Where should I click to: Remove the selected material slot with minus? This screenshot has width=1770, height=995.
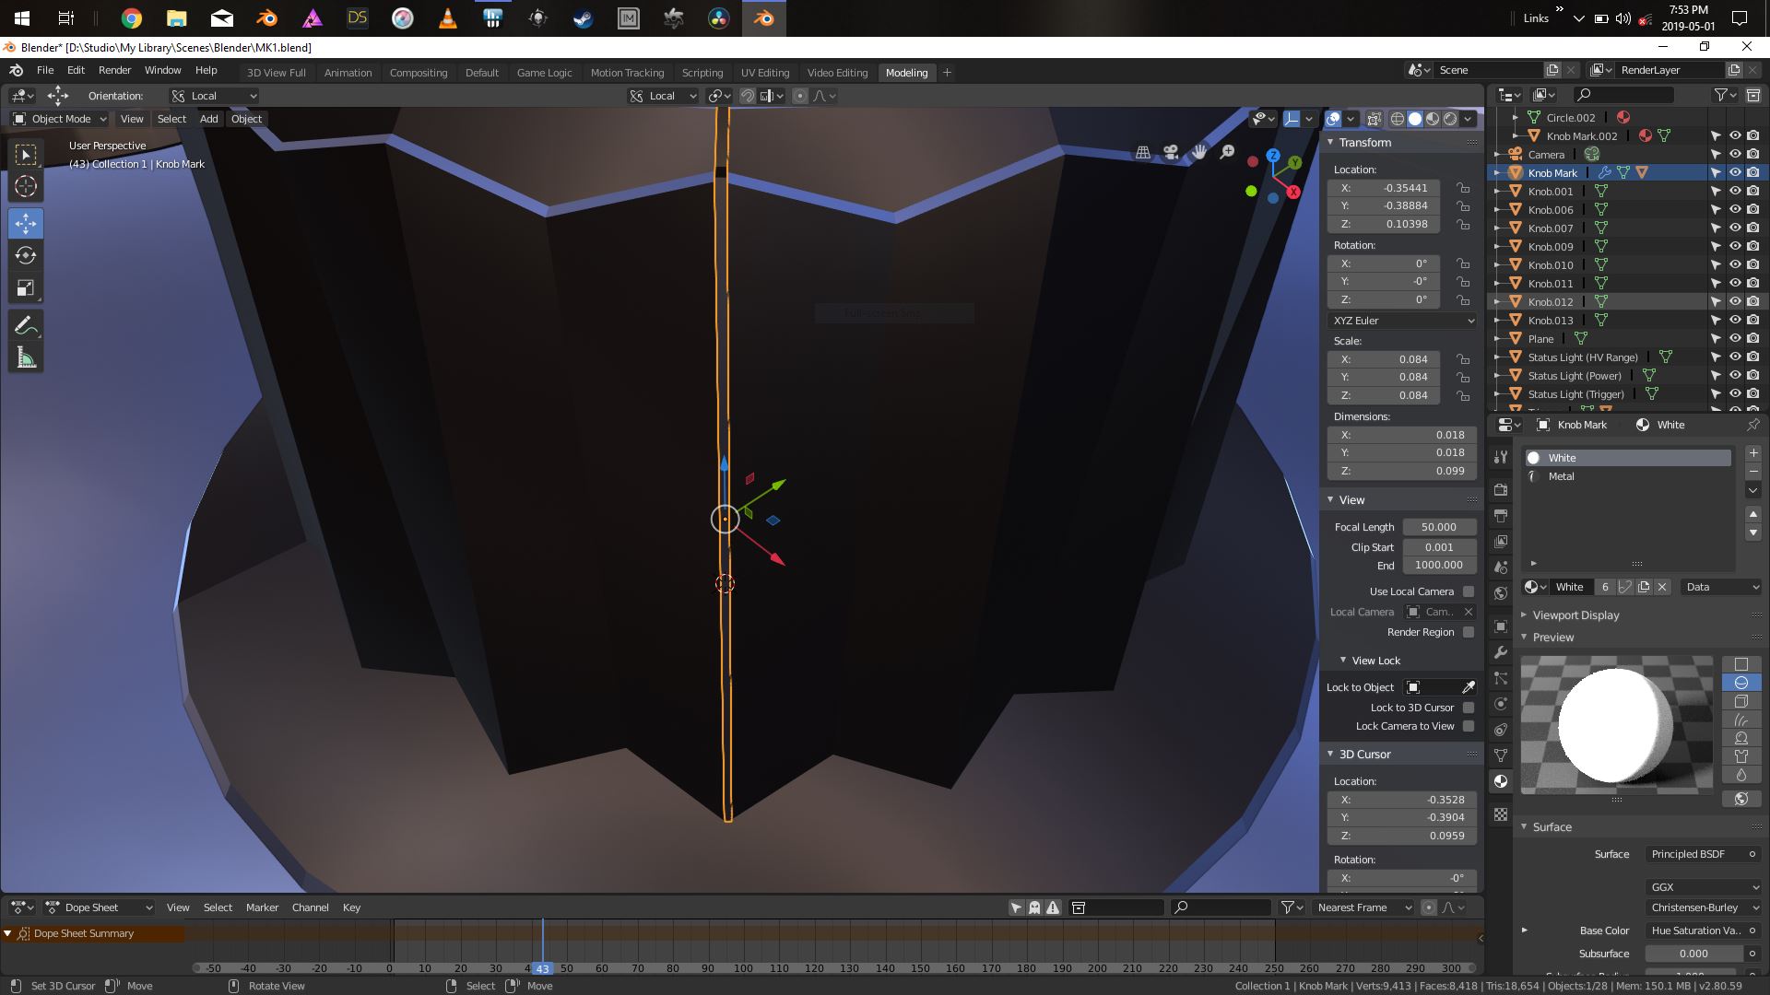1753,472
